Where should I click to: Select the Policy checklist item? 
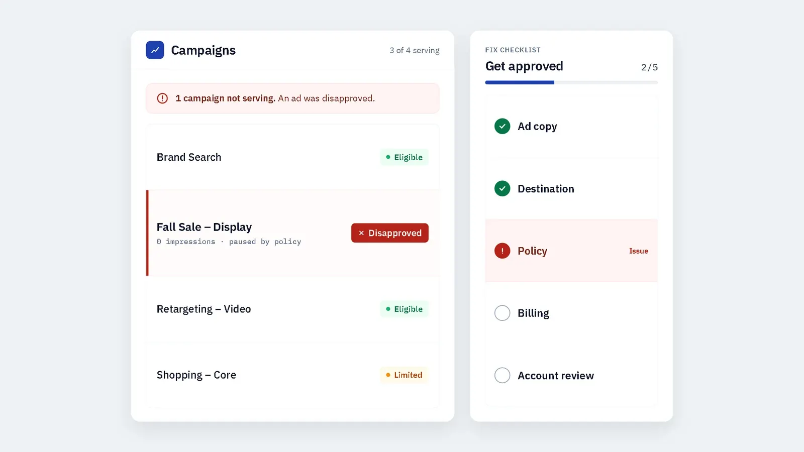(571, 251)
